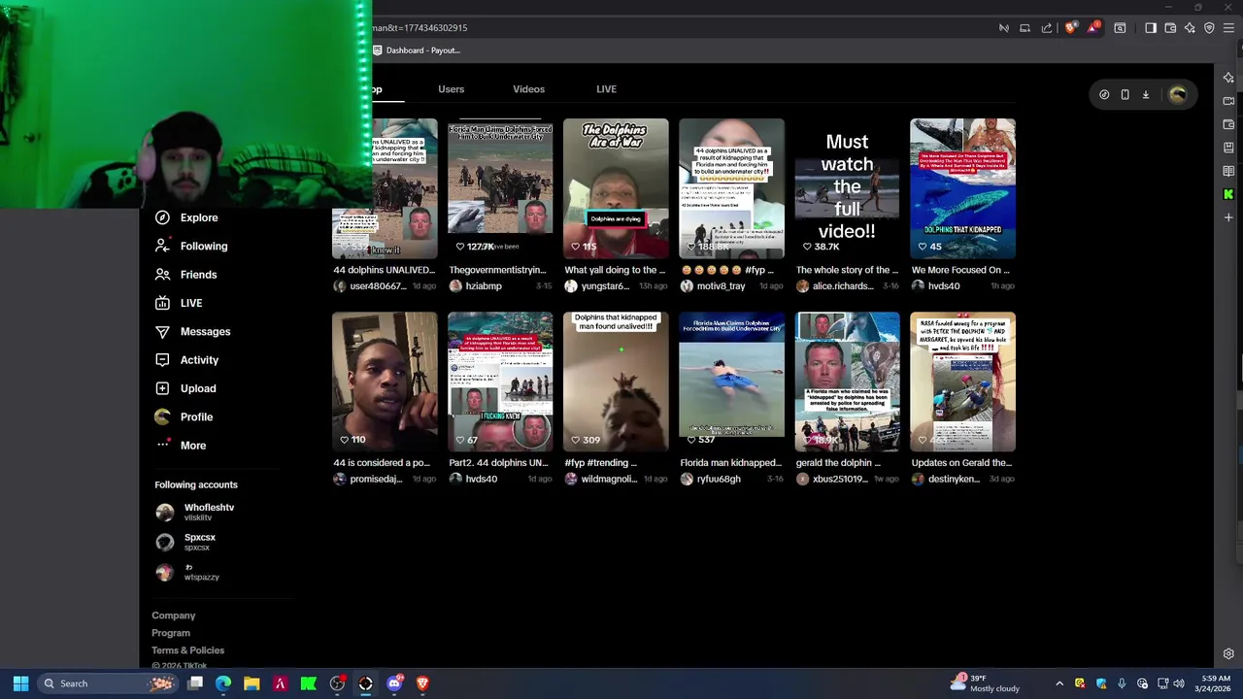Open Brave Leo AI toolbar icon

[1190, 28]
